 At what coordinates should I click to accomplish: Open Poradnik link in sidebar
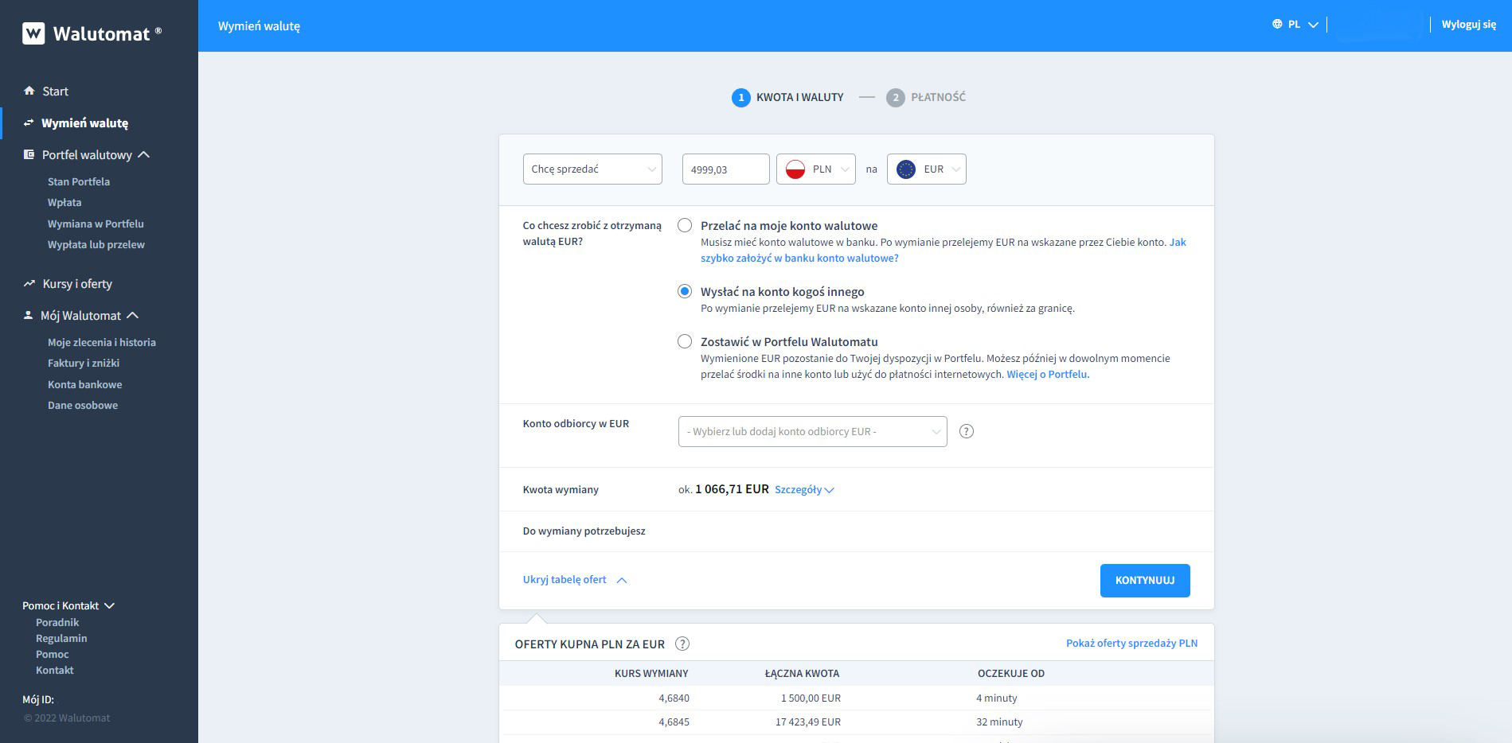coord(57,622)
